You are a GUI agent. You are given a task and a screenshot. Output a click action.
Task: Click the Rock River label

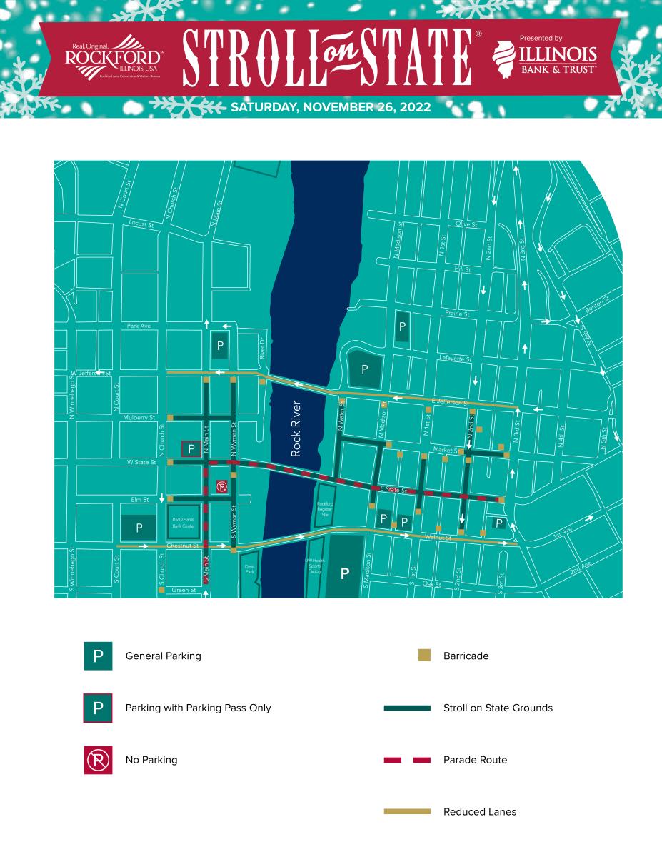click(x=296, y=428)
